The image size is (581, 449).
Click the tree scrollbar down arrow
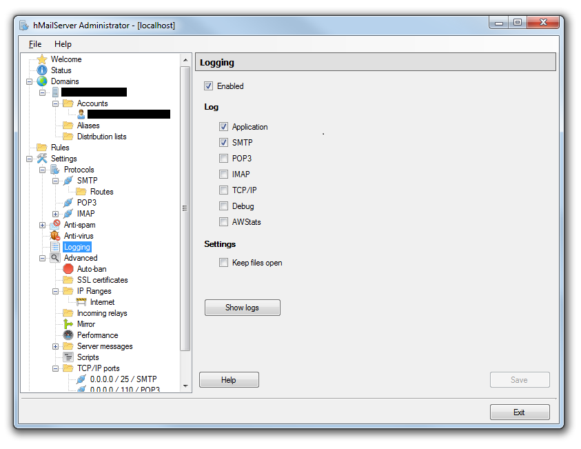click(x=185, y=386)
